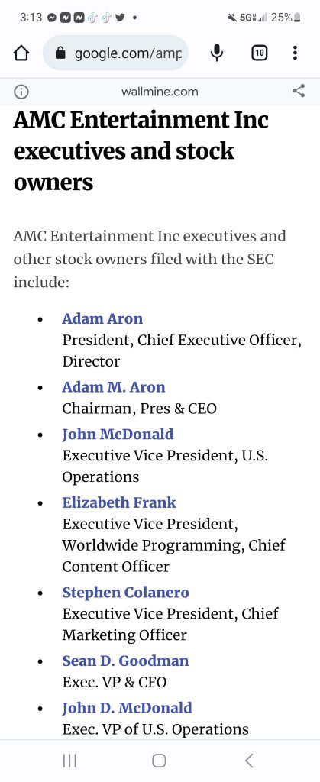Tap the AMP info circle icon
Viewport: 320px width, 782px height.
tap(21, 92)
